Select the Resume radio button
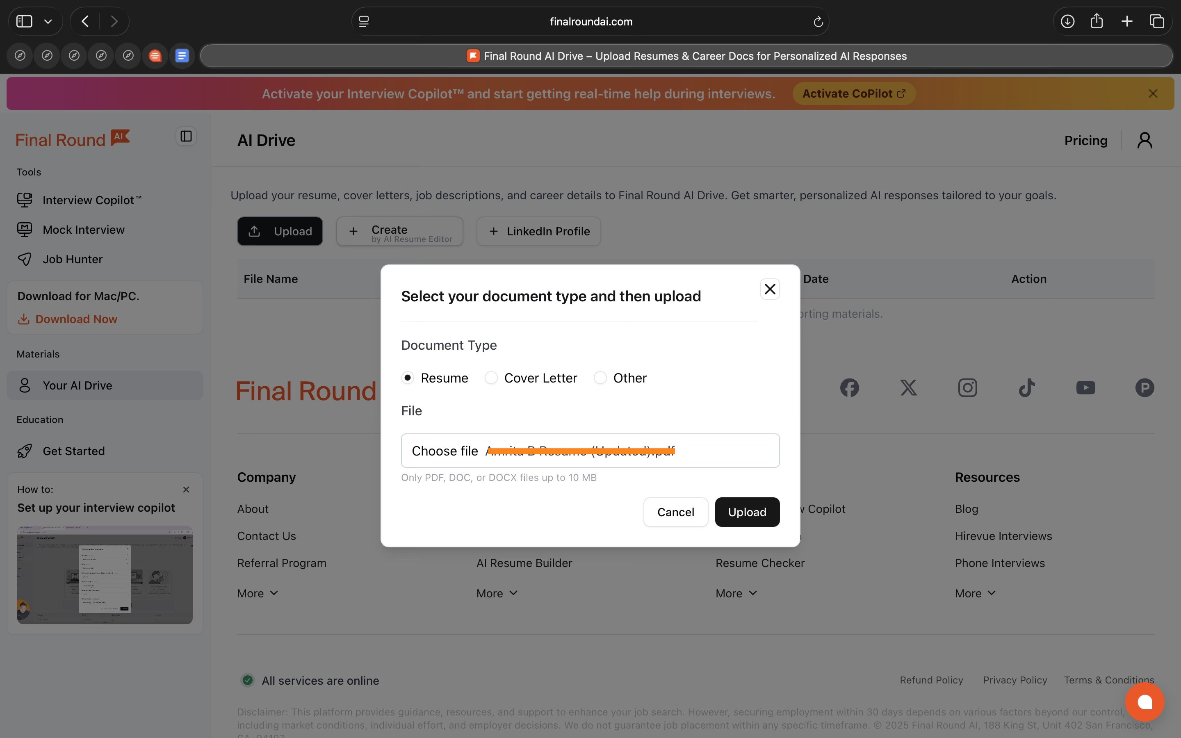This screenshot has height=738, width=1181. (x=408, y=378)
